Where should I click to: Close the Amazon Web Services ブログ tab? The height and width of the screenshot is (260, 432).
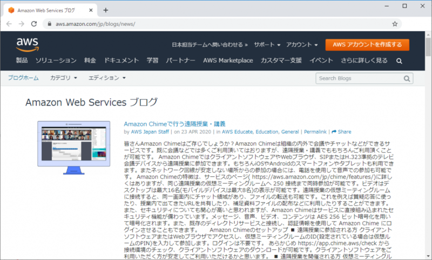pos(91,10)
